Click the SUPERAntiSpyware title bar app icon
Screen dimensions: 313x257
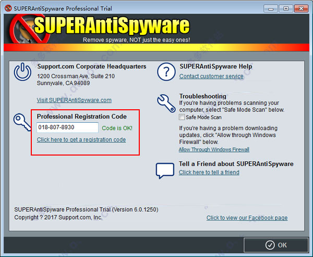tap(8, 8)
